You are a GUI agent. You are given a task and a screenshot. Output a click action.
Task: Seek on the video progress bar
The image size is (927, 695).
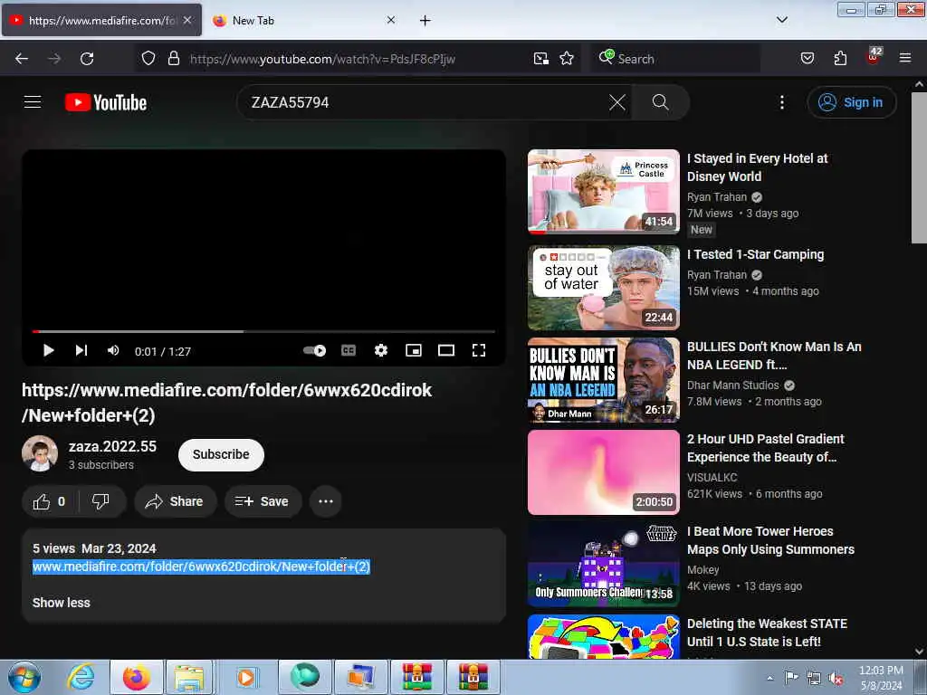263,331
